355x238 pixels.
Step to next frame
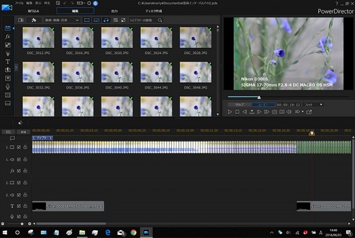point(259,112)
